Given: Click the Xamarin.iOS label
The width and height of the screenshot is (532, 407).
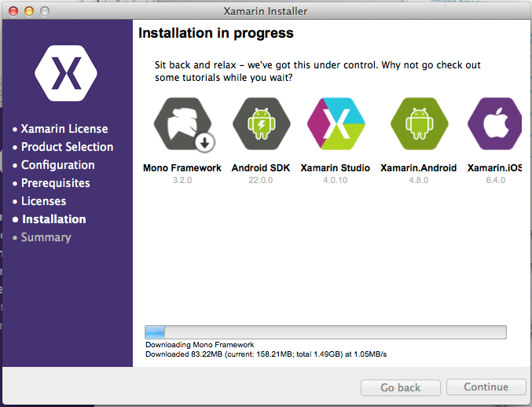Looking at the screenshot, I should pos(494,168).
